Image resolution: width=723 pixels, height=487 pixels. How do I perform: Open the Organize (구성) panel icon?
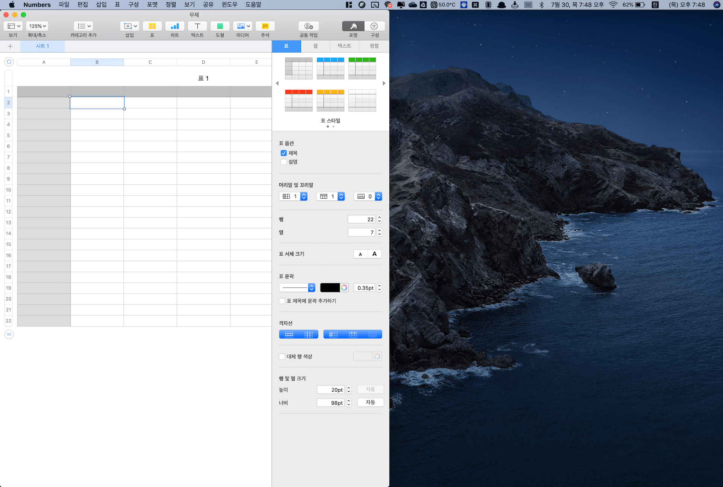coord(374,26)
